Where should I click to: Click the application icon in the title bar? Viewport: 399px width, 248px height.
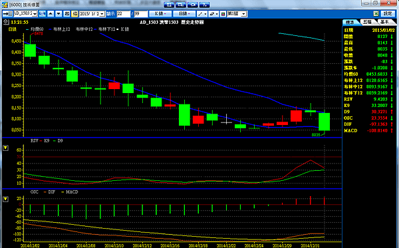click(5, 5)
